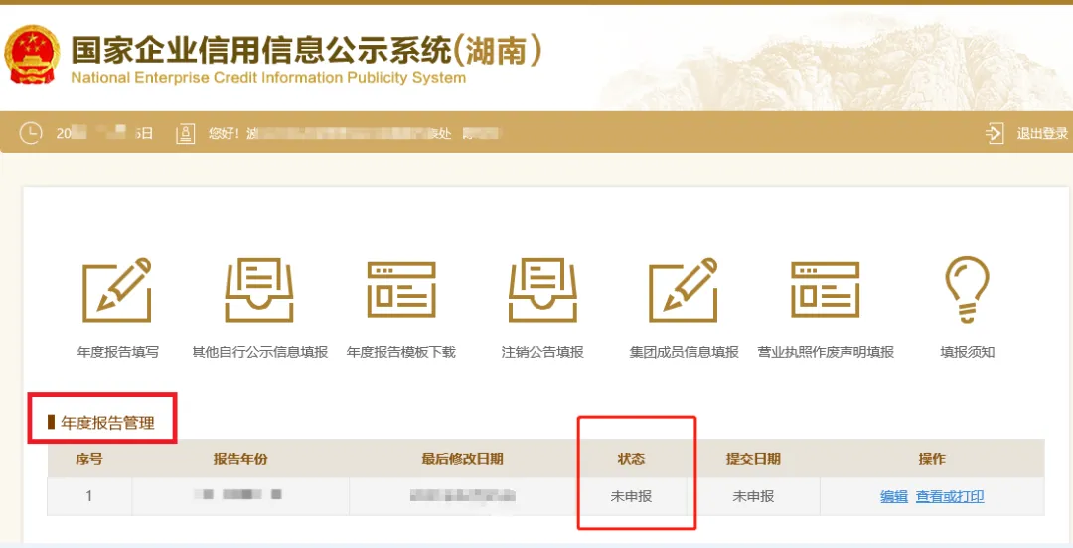1073x548 pixels.
Task: Click the national emblem logo
Action: pyautogui.click(x=32, y=55)
